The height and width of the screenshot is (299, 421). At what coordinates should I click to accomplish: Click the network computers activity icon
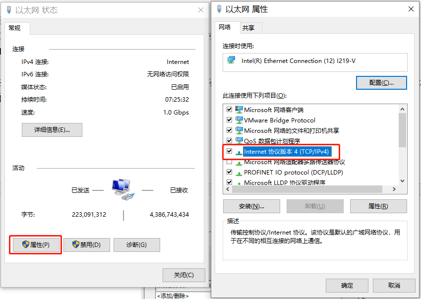click(123, 189)
